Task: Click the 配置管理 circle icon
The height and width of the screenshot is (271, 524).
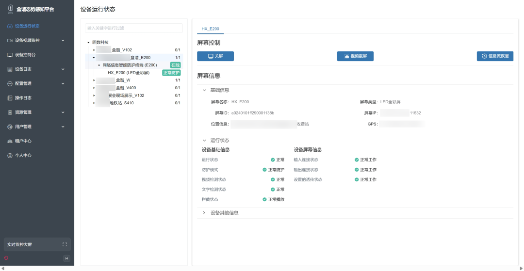Action: click(x=10, y=83)
